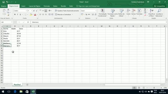Switch to Page Layout view in status bar

(x=139, y=88)
